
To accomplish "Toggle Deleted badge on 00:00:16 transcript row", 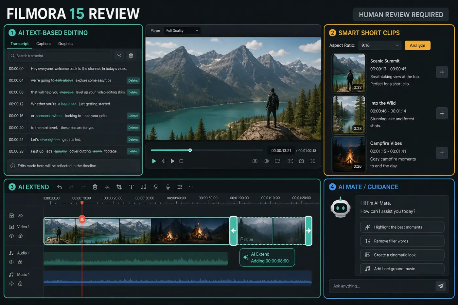I will [x=133, y=116].
